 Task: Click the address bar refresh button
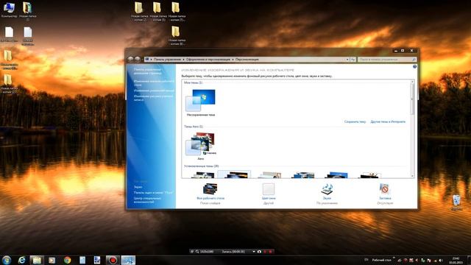353,60
